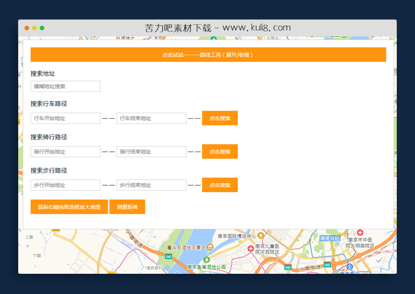Click the 模糊地址搜索 input box
415x294 pixels.
pos(65,86)
